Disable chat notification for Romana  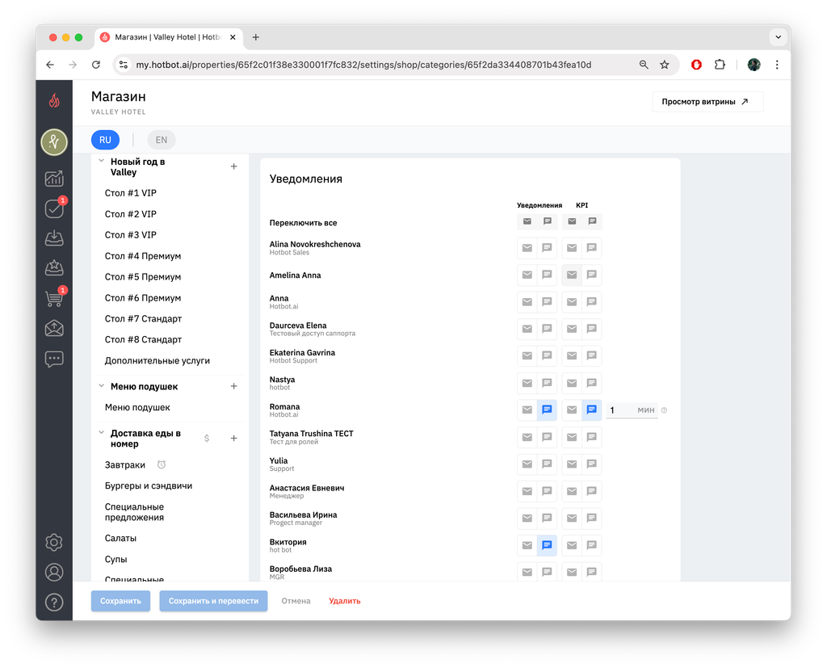pyautogui.click(x=547, y=410)
